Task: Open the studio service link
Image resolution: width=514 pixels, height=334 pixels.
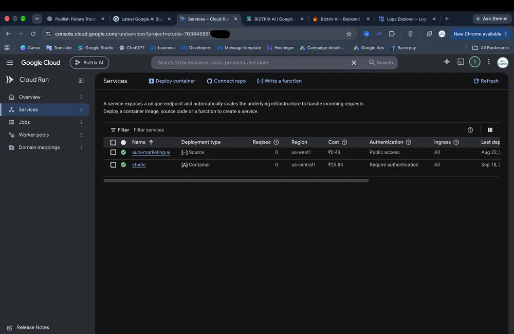Action: click(139, 165)
